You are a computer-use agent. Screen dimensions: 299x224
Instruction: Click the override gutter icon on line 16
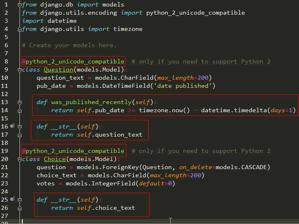click(x=13, y=126)
